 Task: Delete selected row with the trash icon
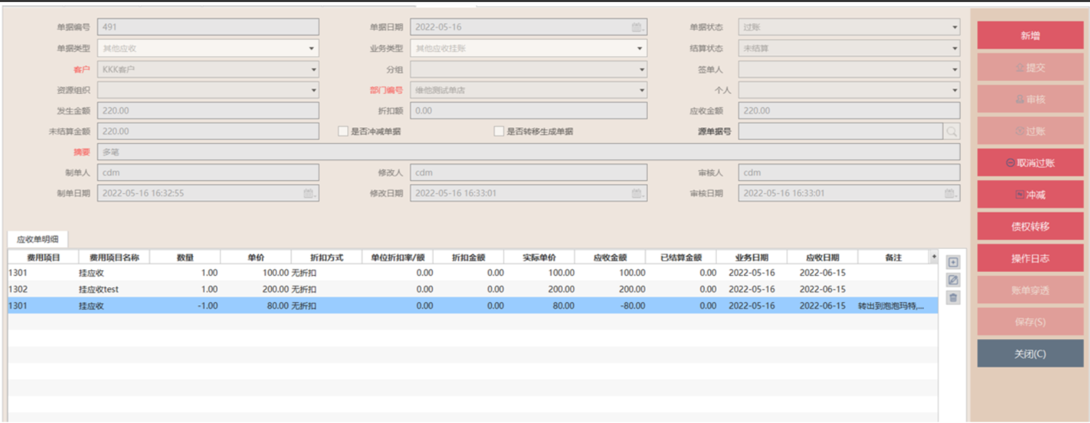(953, 298)
